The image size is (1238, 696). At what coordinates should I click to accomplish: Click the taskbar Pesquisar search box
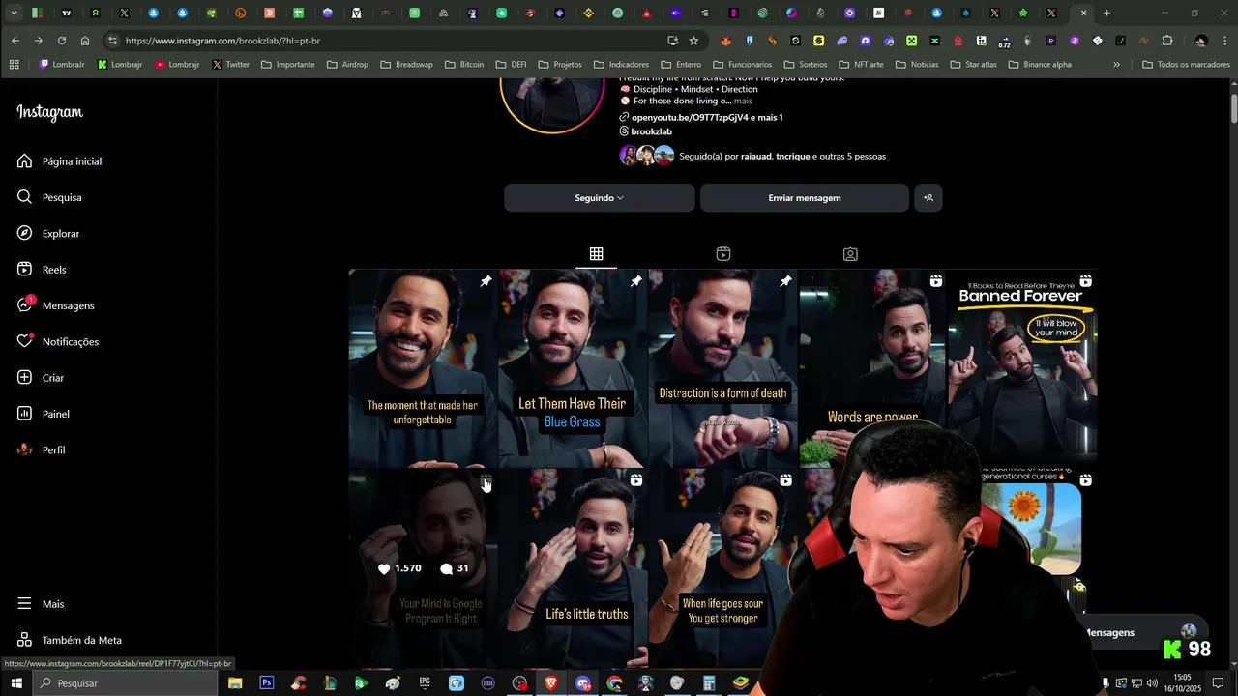[x=124, y=683]
